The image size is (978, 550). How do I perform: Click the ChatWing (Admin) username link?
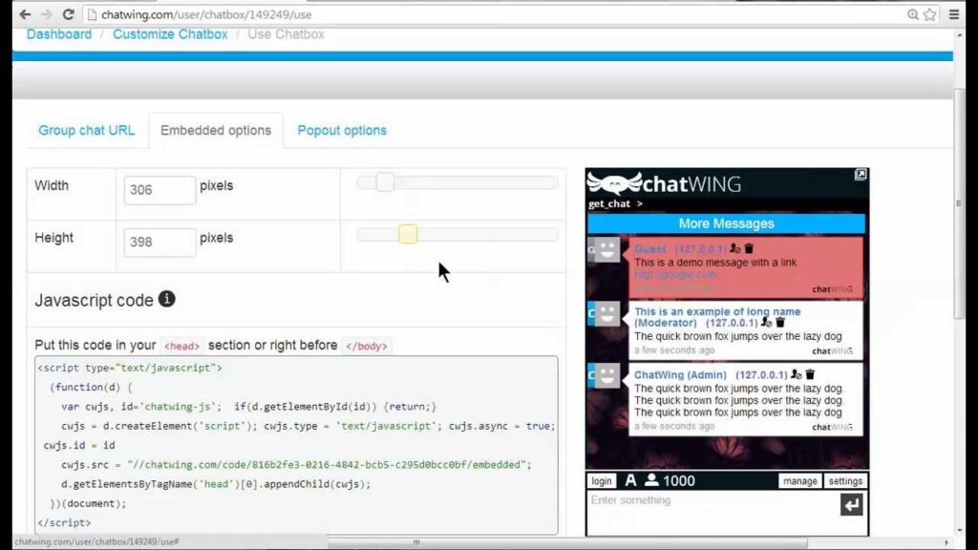click(x=680, y=374)
